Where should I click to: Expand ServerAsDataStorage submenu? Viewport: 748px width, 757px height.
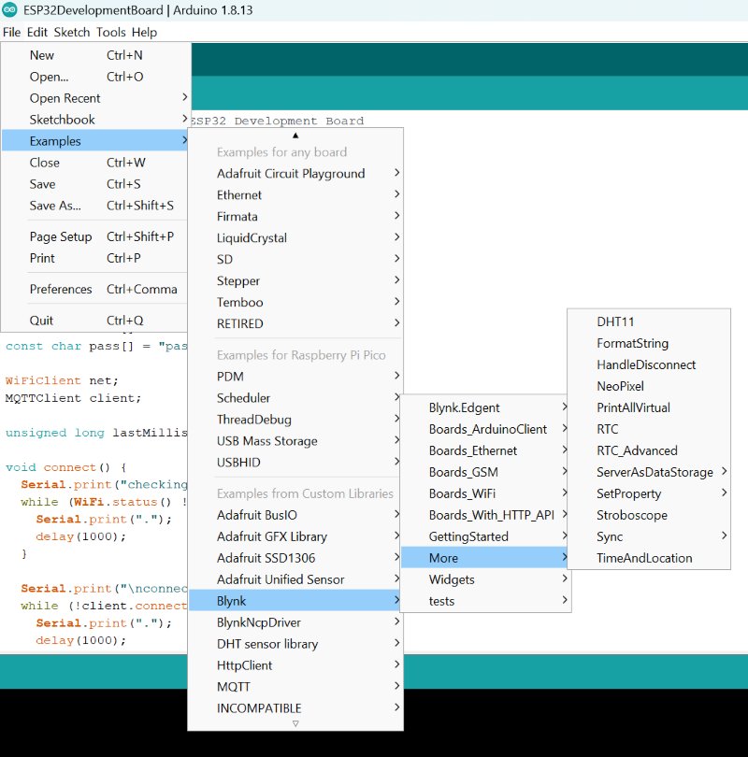tap(649, 472)
